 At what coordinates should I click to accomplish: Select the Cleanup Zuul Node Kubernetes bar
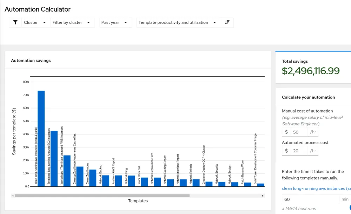tap(80, 176)
